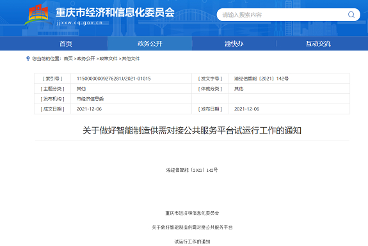Open the 首页 navigation tab

pos(66,43)
